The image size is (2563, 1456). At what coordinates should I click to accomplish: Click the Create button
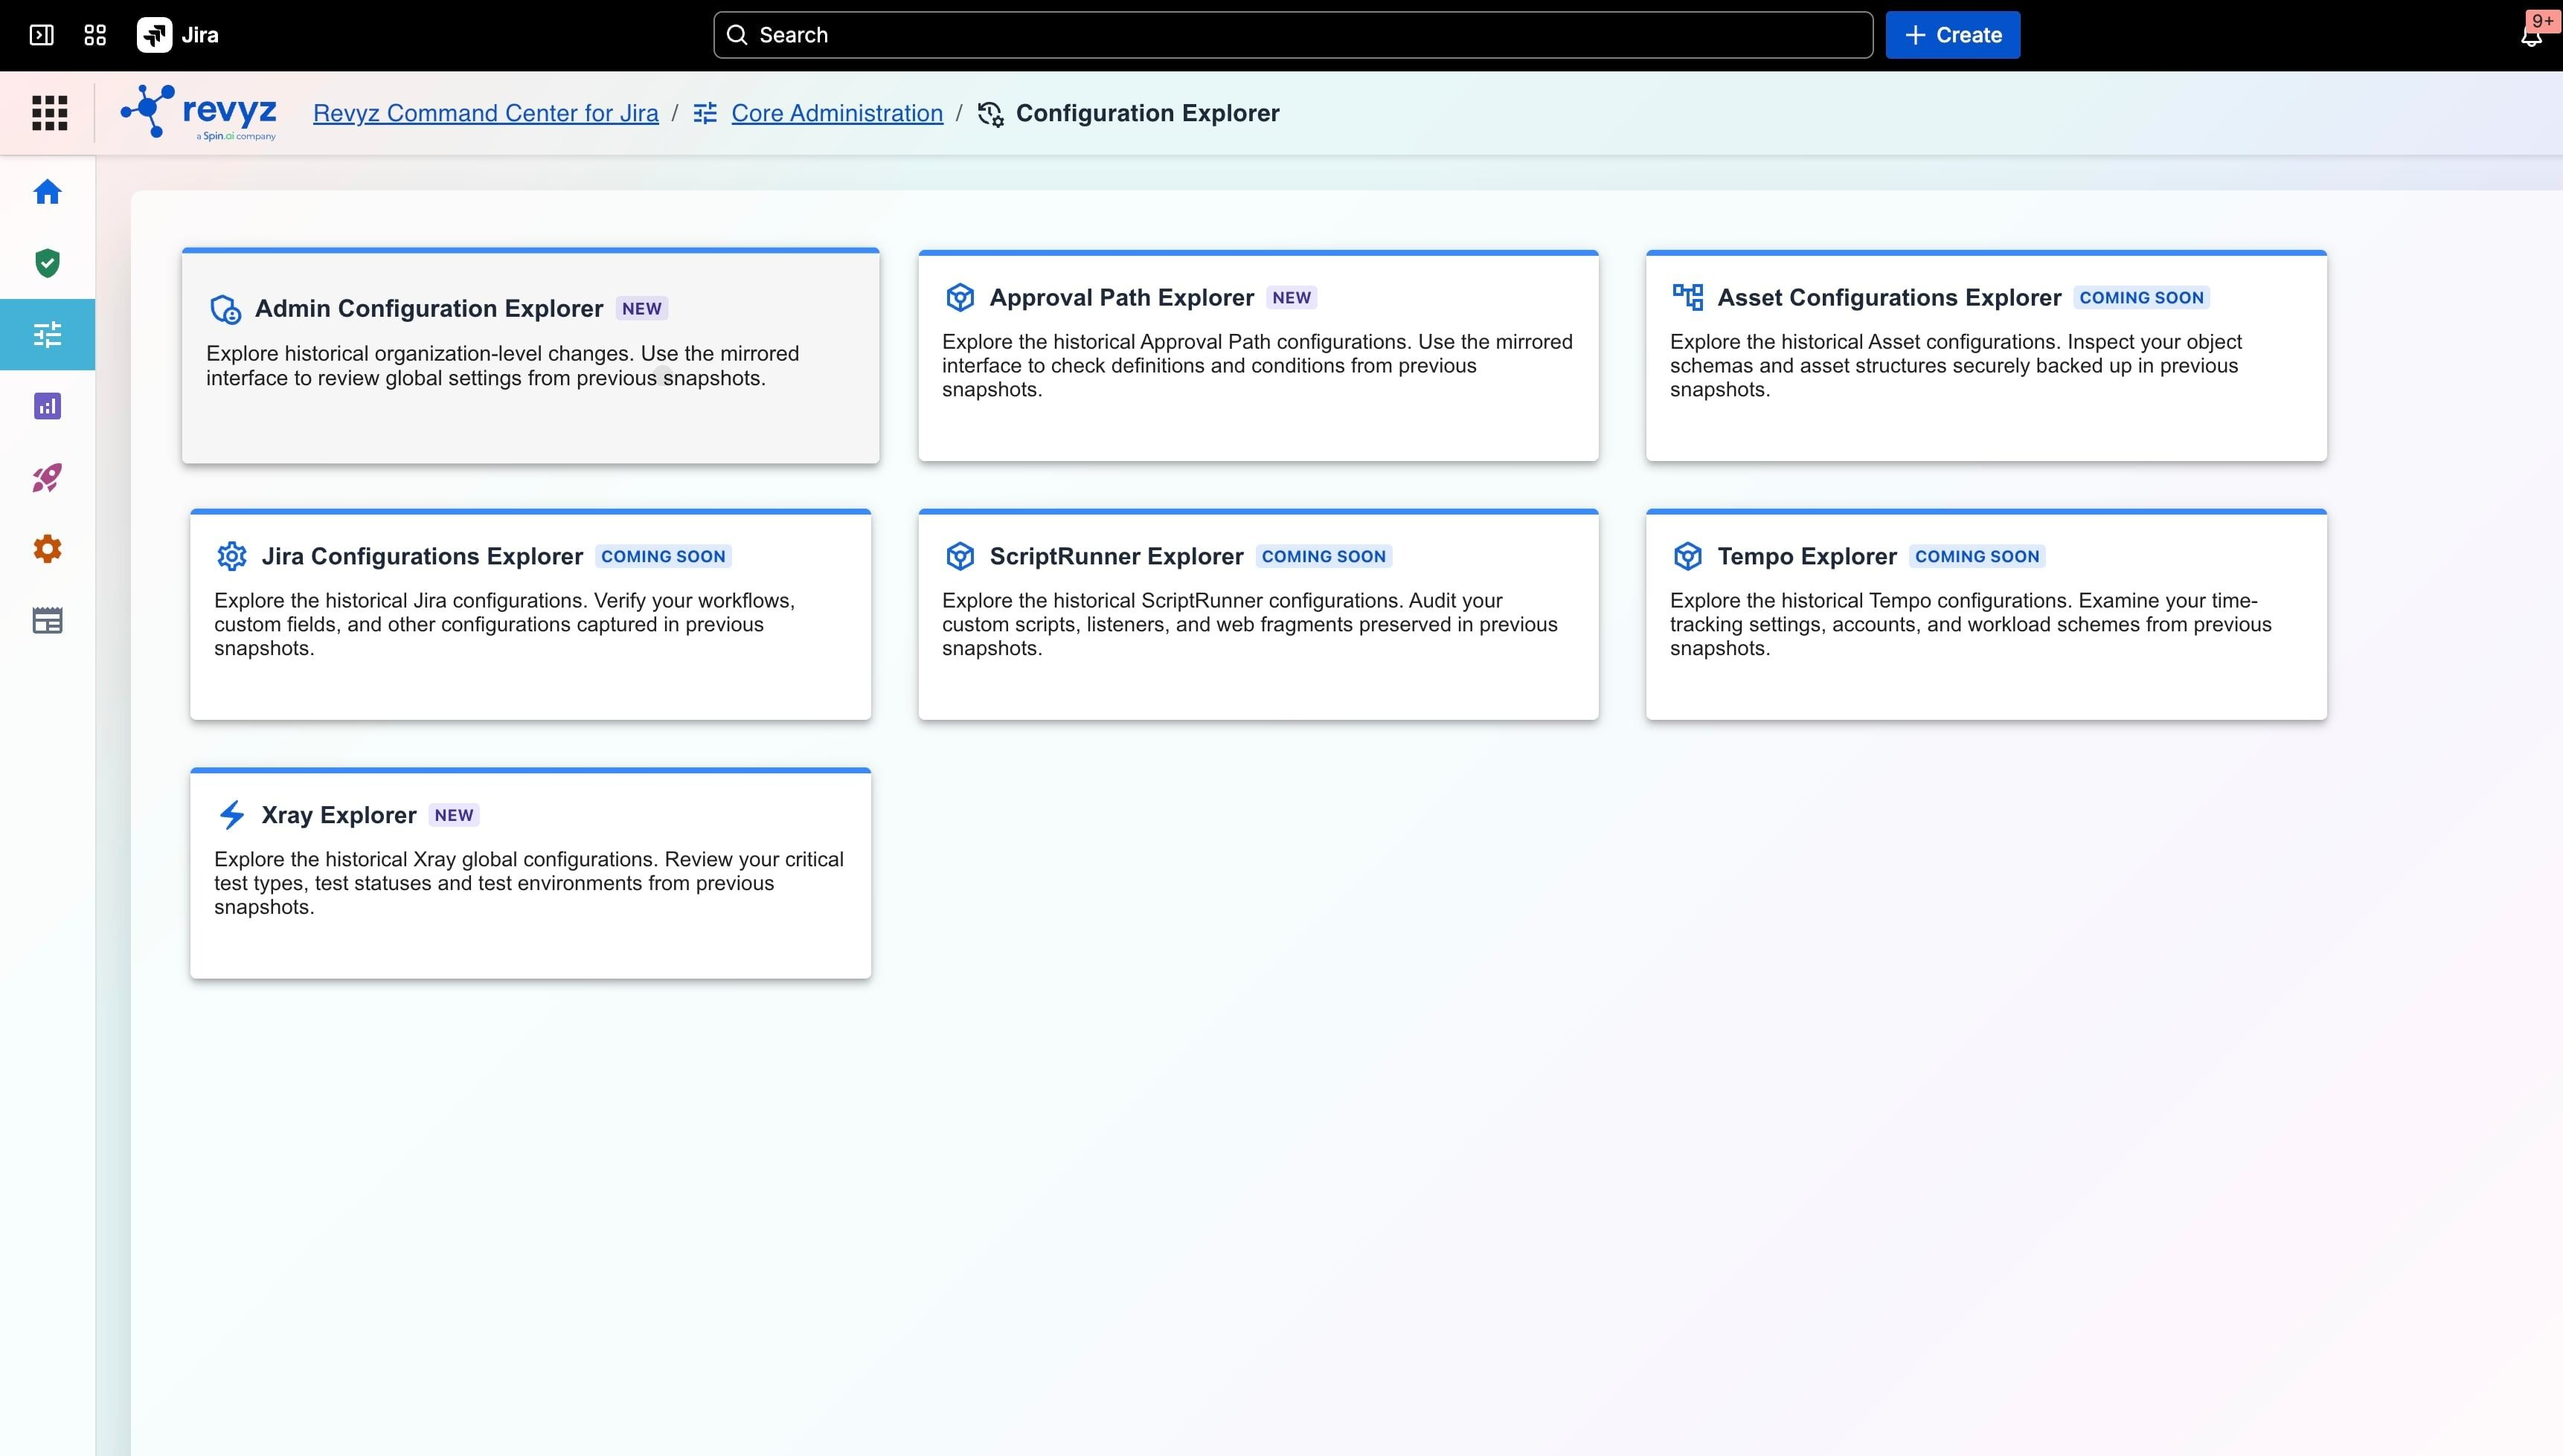coord(1953,35)
